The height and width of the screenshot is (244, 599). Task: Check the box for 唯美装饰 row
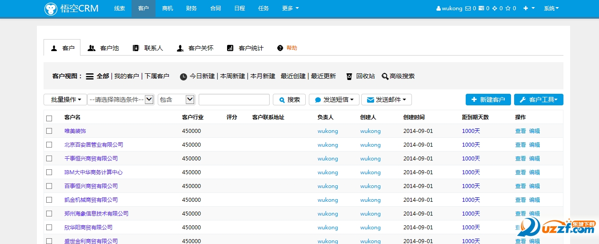(x=49, y=131)
